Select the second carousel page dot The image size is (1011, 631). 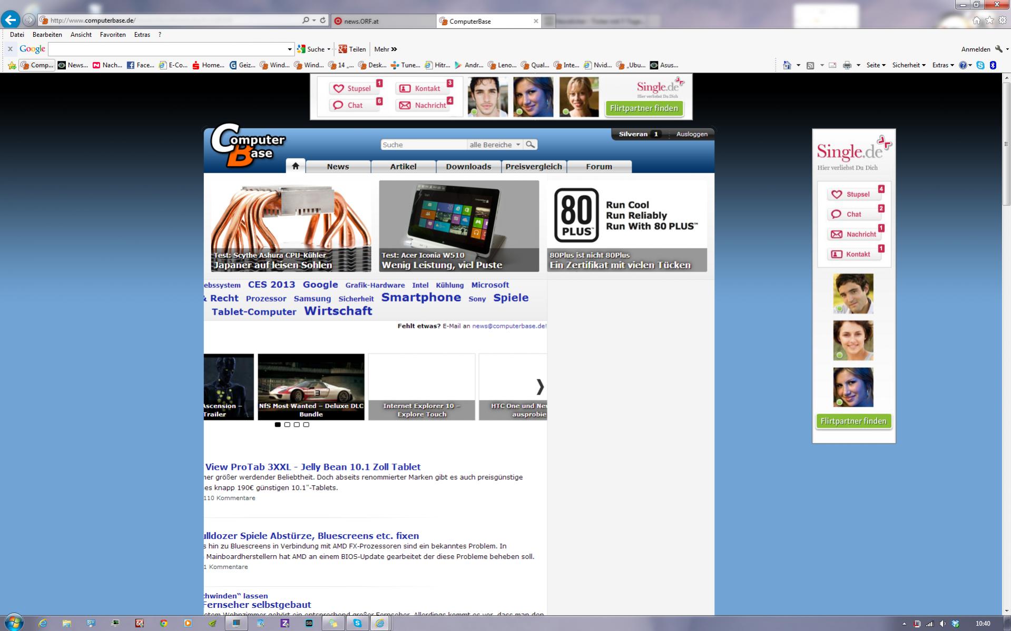287,424
